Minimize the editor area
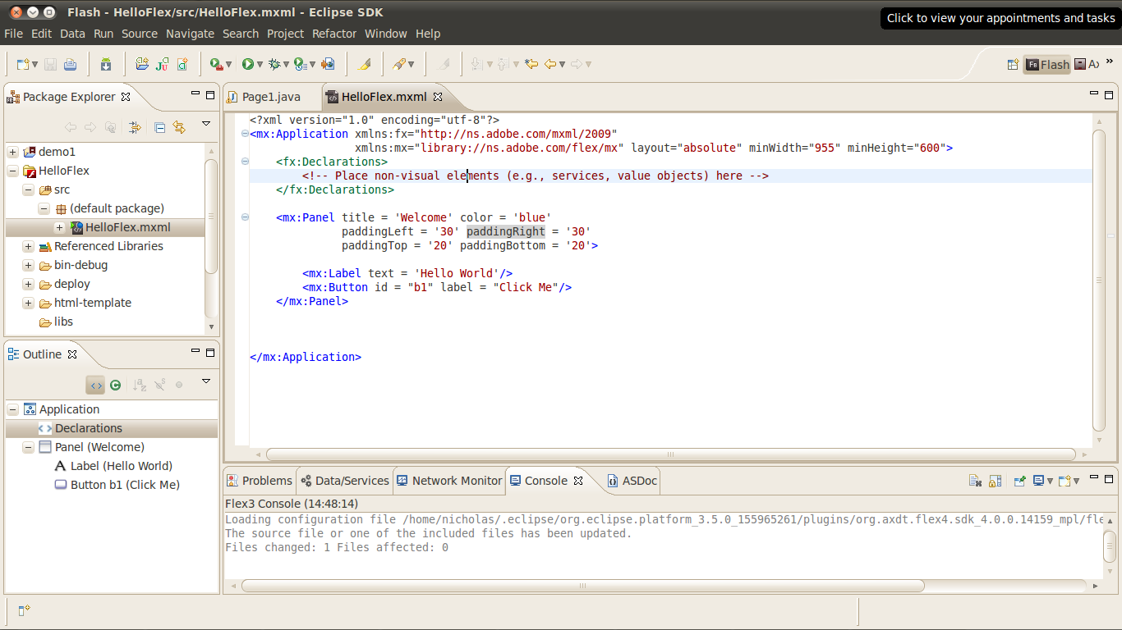1122x630 pixels. pyautogui.click(x=1095, y=94)
